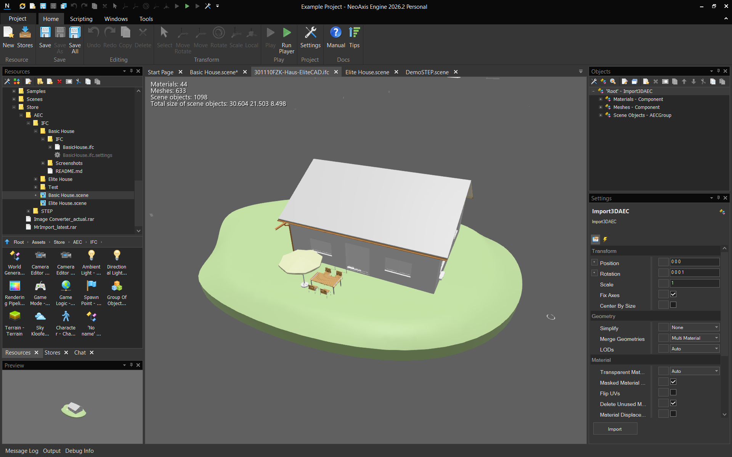Click the Save icon in the ribbon
Viewport: 732px width, 457px height.
click(x=45, y=33)
